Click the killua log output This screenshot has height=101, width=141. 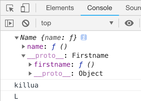click(26, 85)
